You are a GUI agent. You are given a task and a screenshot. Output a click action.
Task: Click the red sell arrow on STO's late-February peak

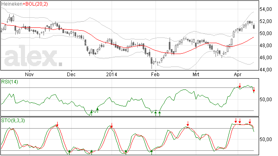pos(188,123)
